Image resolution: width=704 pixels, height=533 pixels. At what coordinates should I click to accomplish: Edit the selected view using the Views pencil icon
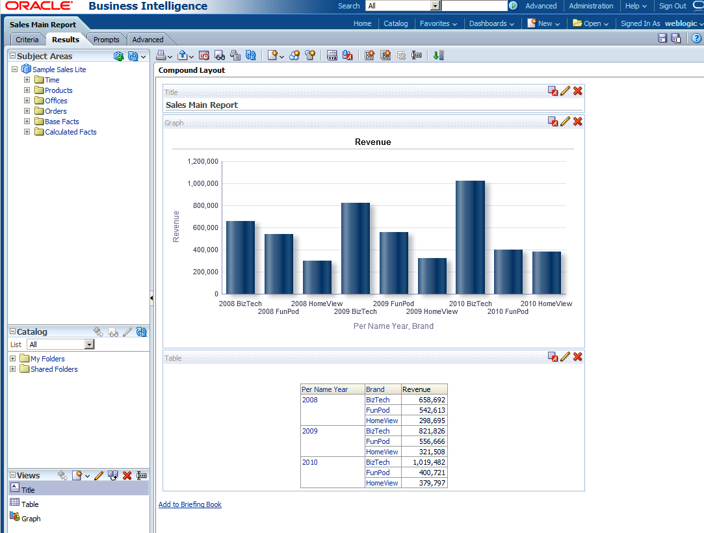(x=99, y=475)
